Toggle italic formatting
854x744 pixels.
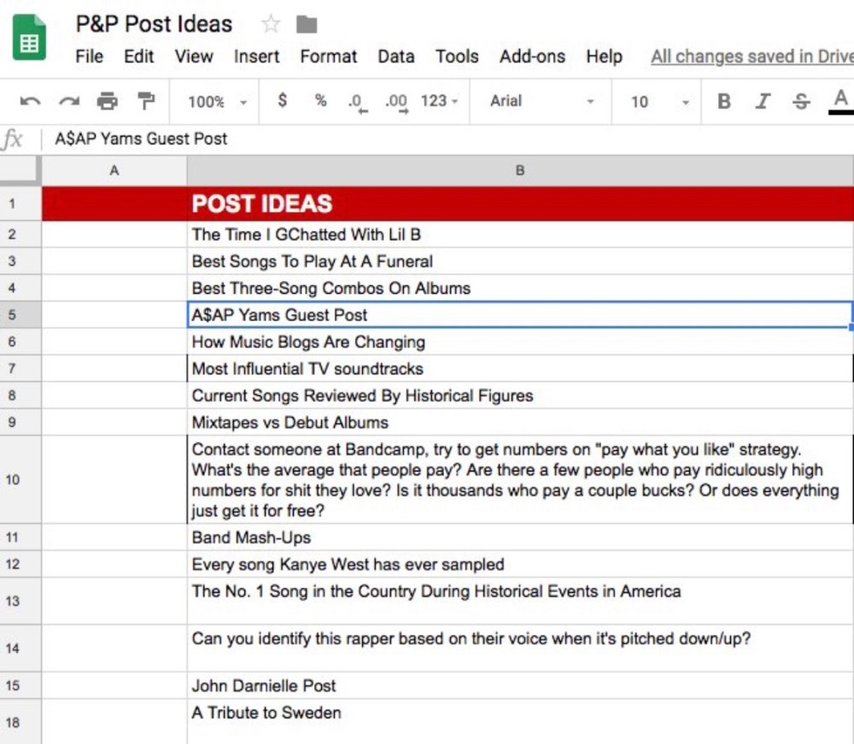pos(762,102)
